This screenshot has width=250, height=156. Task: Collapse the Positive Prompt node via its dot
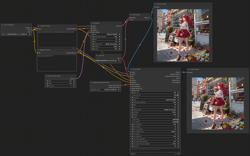pos(38,26)
